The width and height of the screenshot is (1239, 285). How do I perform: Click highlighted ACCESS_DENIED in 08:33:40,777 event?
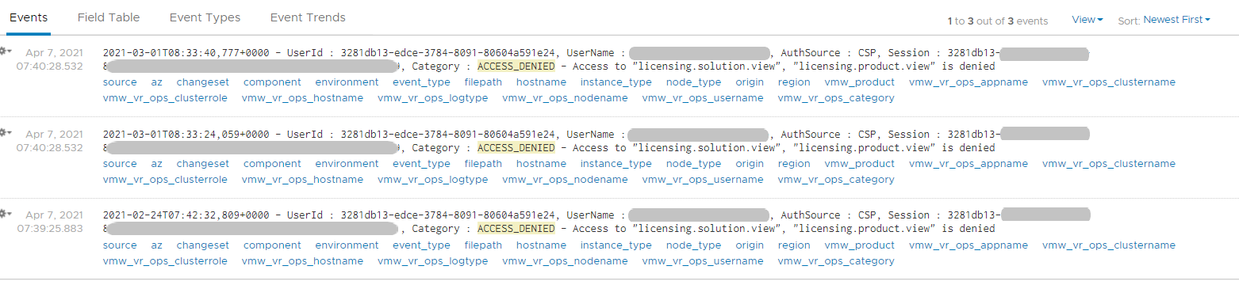[516, 66]
